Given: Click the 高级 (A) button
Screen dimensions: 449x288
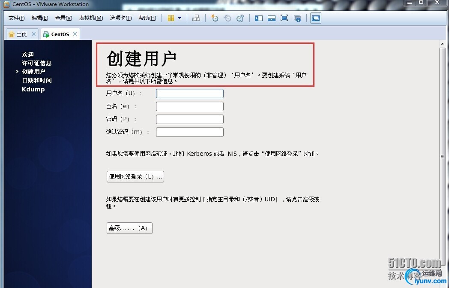Looking at the screenshot, I should point(129,228).
